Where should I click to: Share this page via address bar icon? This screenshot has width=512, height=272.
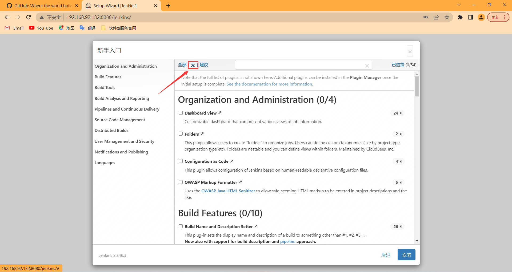[436, 17]
